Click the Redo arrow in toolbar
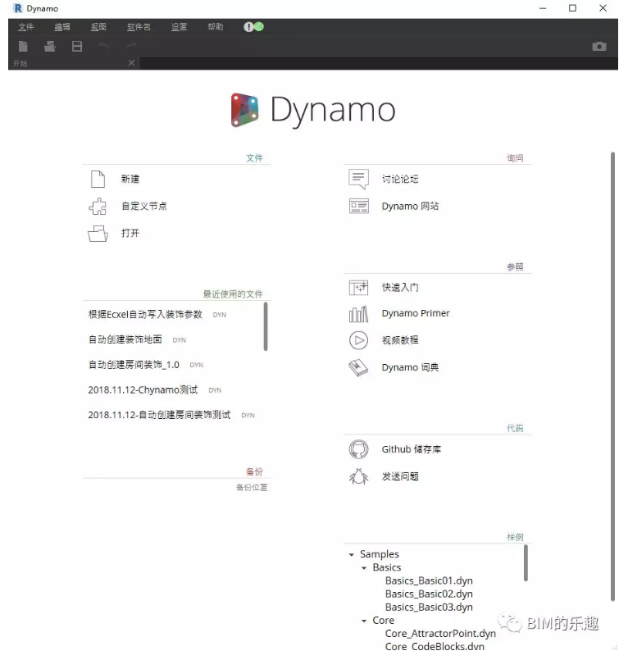Viewport: 628px width, 669px height. 132,46
